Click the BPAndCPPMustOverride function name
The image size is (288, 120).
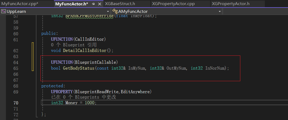point(89,16)
